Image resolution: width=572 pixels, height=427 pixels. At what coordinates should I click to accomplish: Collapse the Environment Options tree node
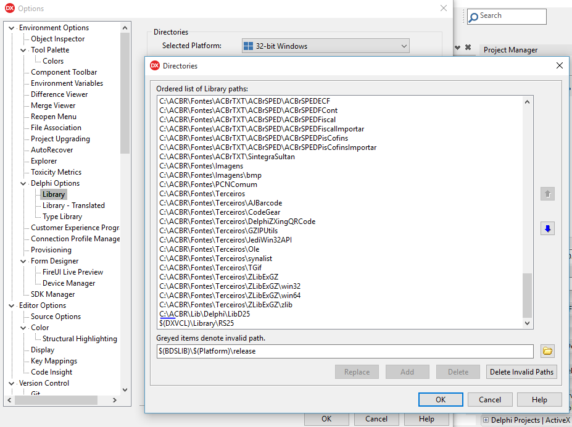click(x=11, y=28)
